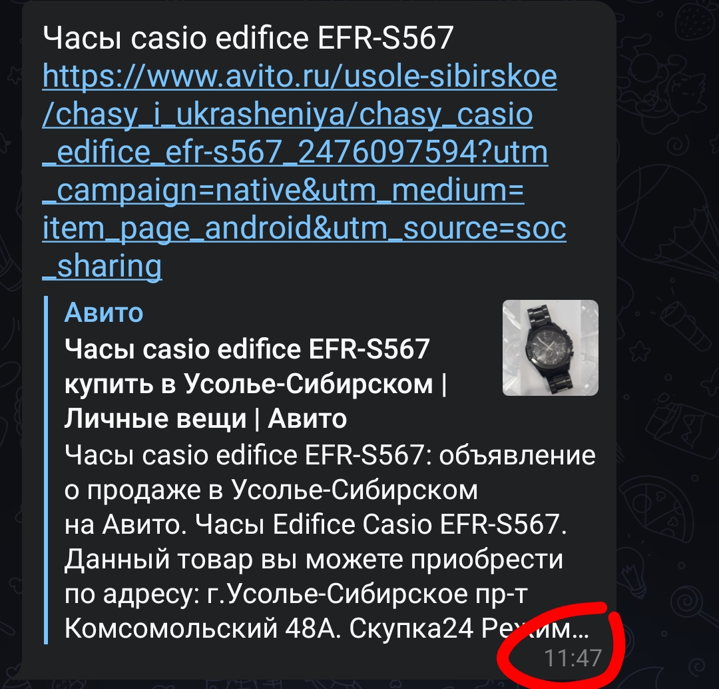Click the plain message text above the URL
This screenshot has height=689, width=719.
tap(248, 37)
